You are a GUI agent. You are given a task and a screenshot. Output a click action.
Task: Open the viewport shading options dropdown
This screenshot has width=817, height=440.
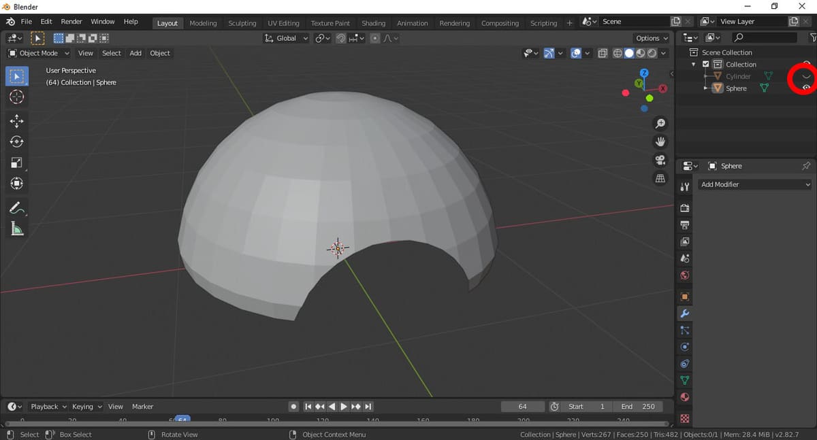tap(664, 53)
